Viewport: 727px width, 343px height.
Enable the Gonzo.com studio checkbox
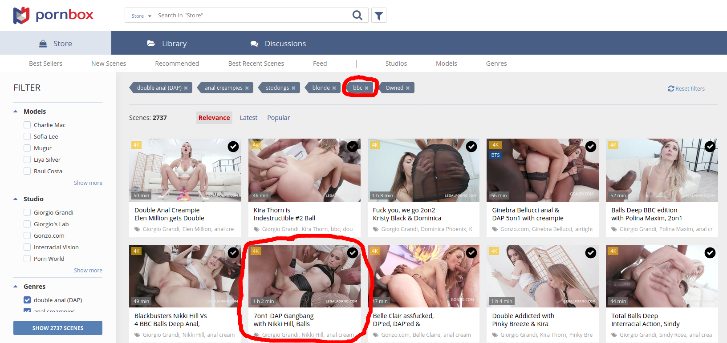point(27,235)
